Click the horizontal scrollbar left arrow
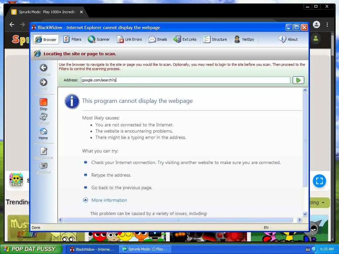Image resolution: width=339 pixels, height=254 pixels. pyautogui.click(x=61, y=220)
